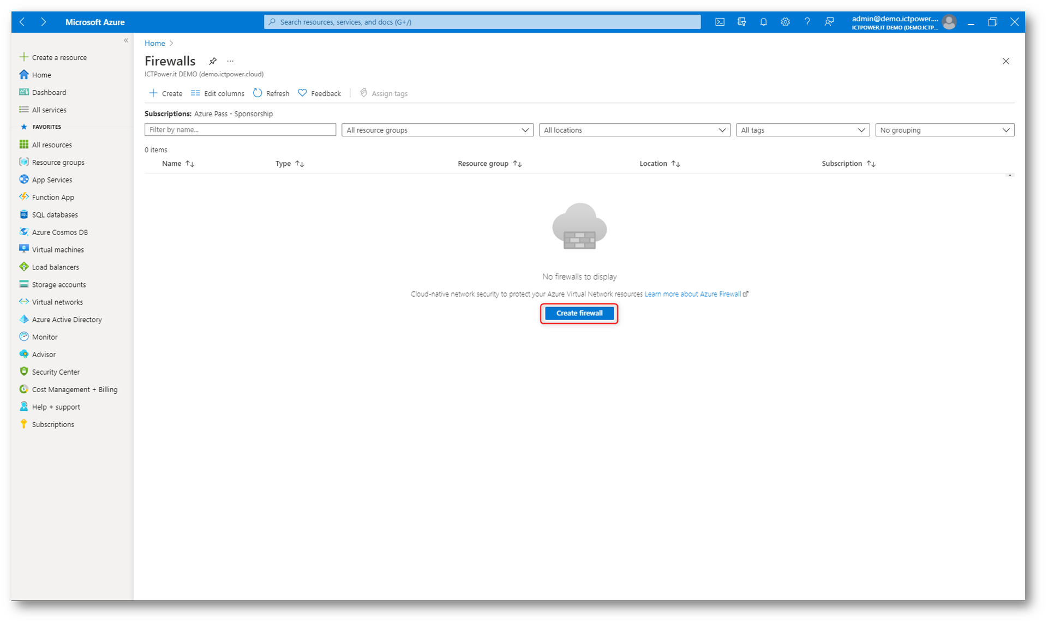Image resolution: width=1048 pixels, height=624 pixels.
Task: Open All resources favorite
Action: 46,145
